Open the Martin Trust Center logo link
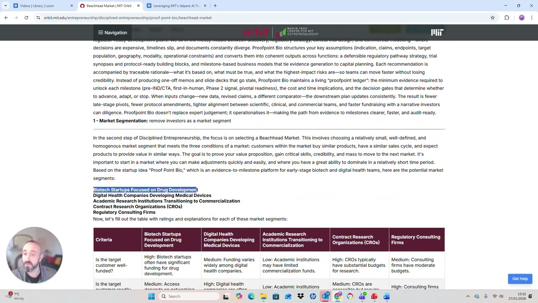This screenshot has width=538, height=303. (297, 32)
